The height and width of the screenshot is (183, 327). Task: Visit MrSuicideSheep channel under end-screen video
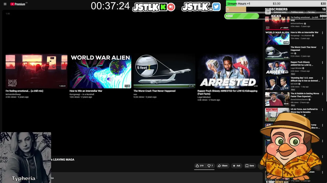[x=13, y=94]
